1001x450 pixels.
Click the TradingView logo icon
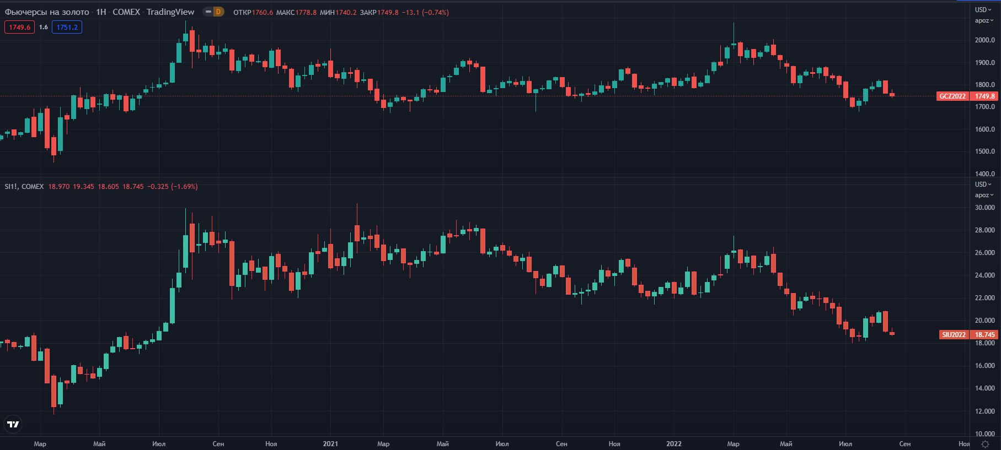(x=13, y=424)
